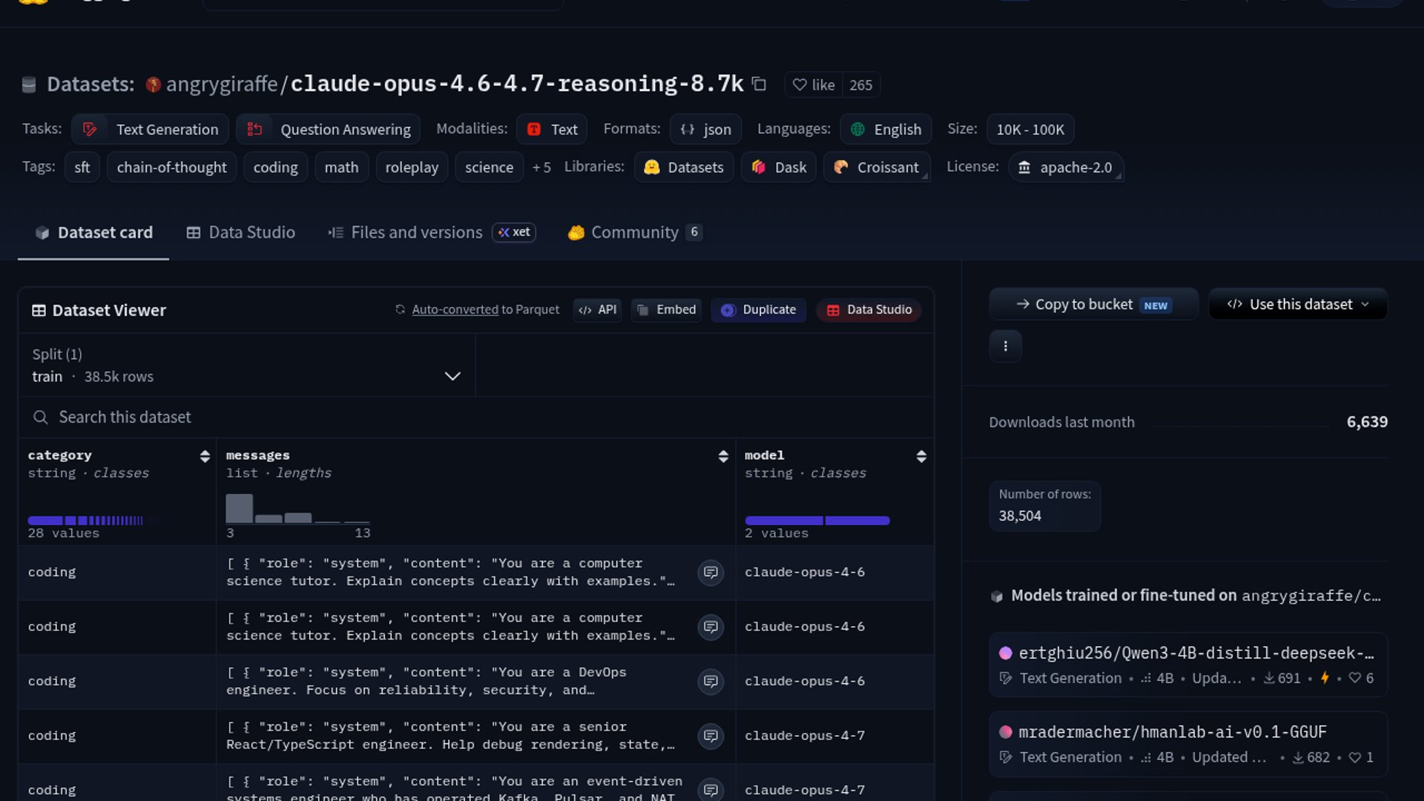Viewport: 1424px width, 801px height.
Task: Open the Community tab
Action: coord(635,232)
